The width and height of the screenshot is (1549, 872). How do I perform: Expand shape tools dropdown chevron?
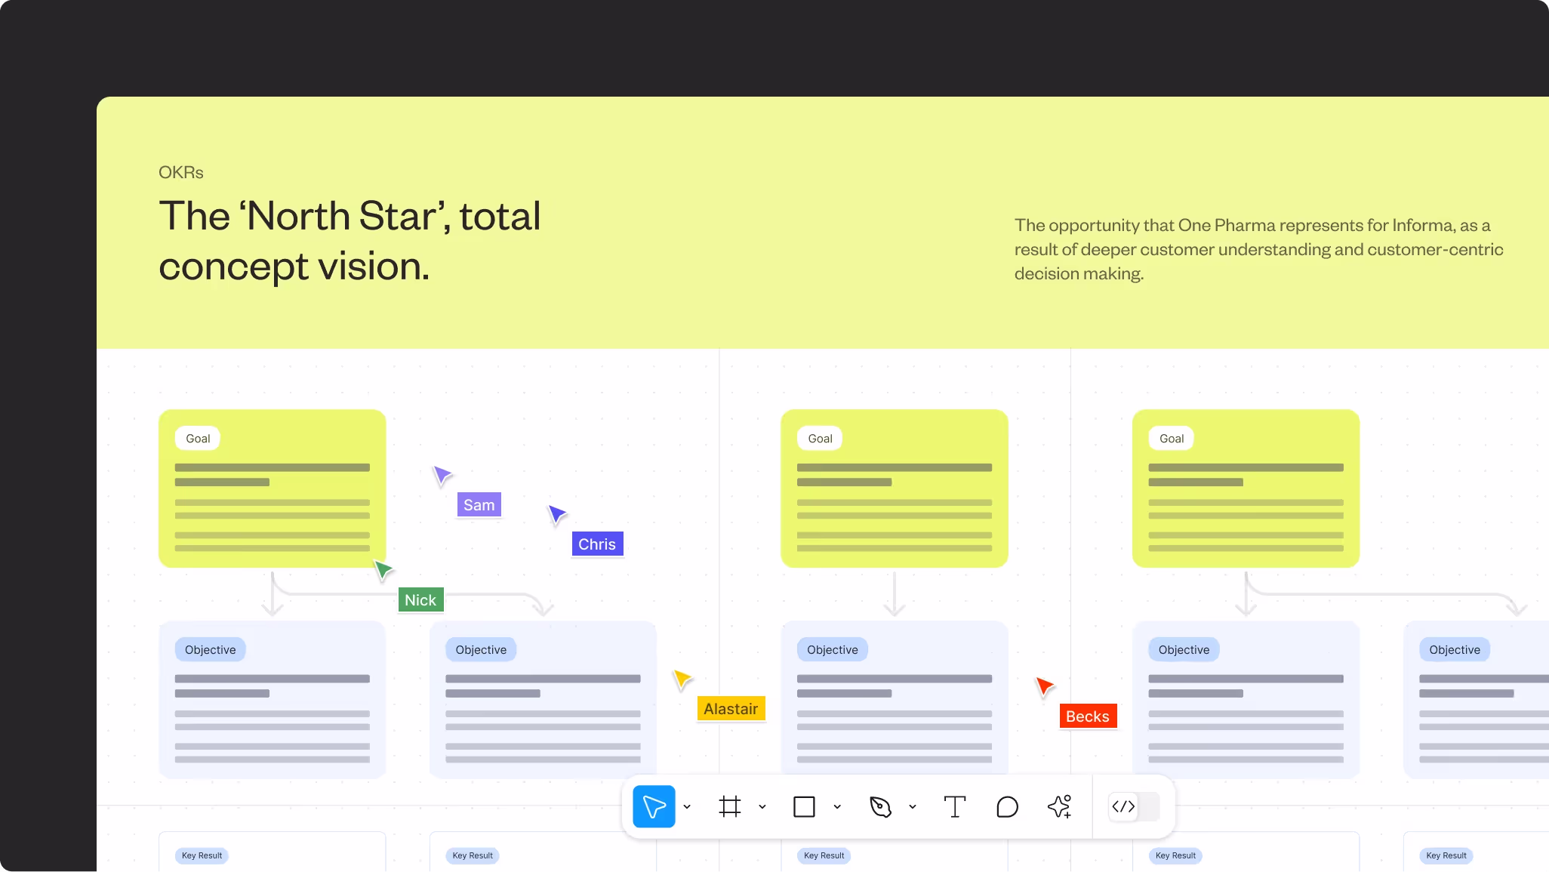837,807
